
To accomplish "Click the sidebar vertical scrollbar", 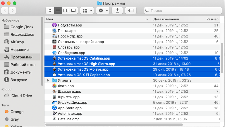I will [x=42, y=51].
